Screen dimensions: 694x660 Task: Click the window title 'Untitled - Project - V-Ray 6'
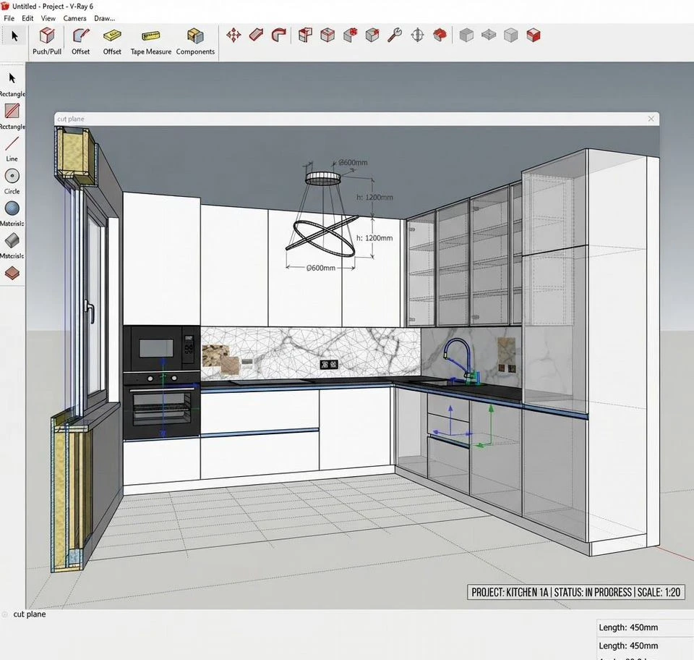click(x=53, y=7)
